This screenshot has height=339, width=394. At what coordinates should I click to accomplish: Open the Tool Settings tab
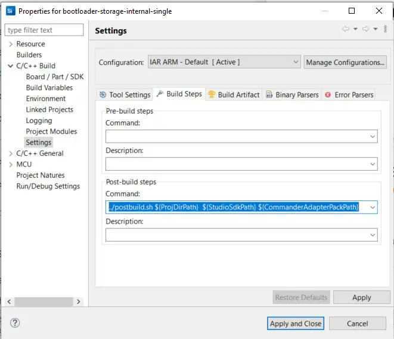125,95
